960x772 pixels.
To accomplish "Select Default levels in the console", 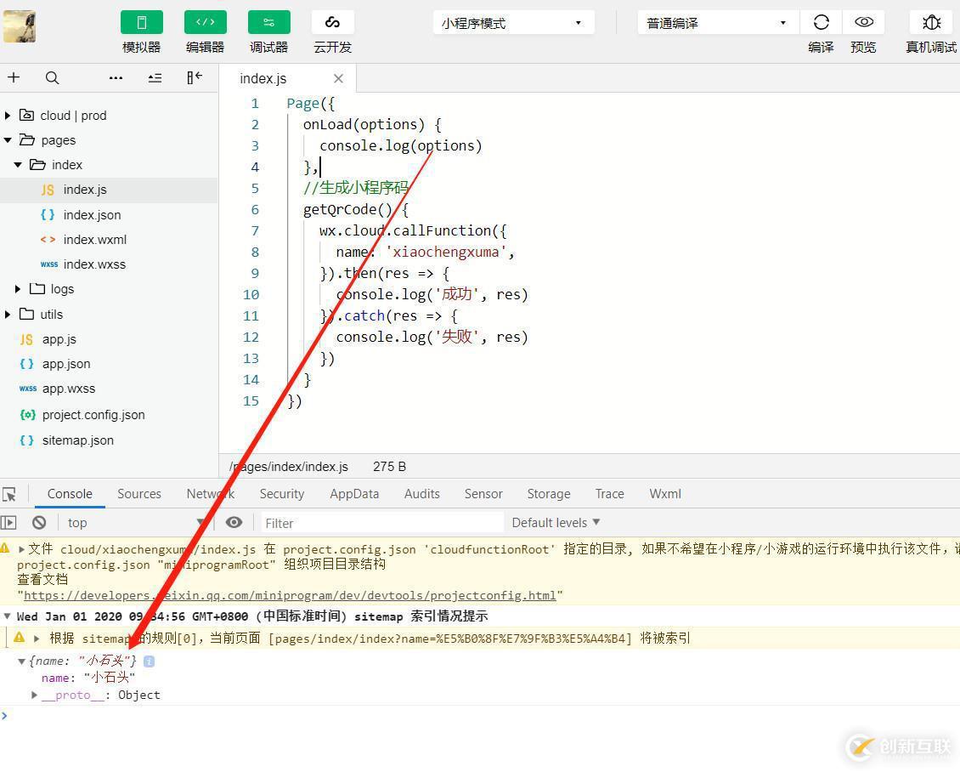I will [554, 522].
